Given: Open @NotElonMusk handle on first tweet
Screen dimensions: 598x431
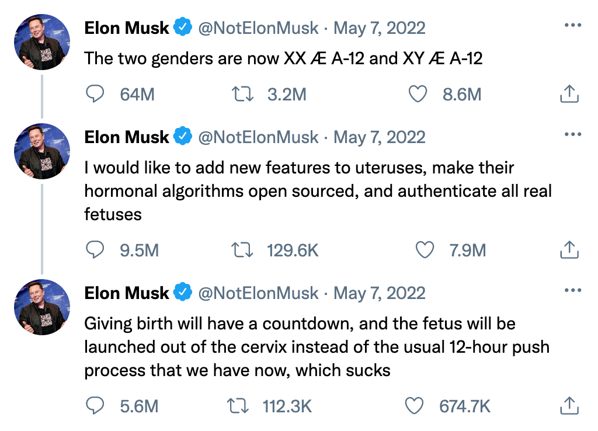Looking at the screenshot, I should pos(258,28).
